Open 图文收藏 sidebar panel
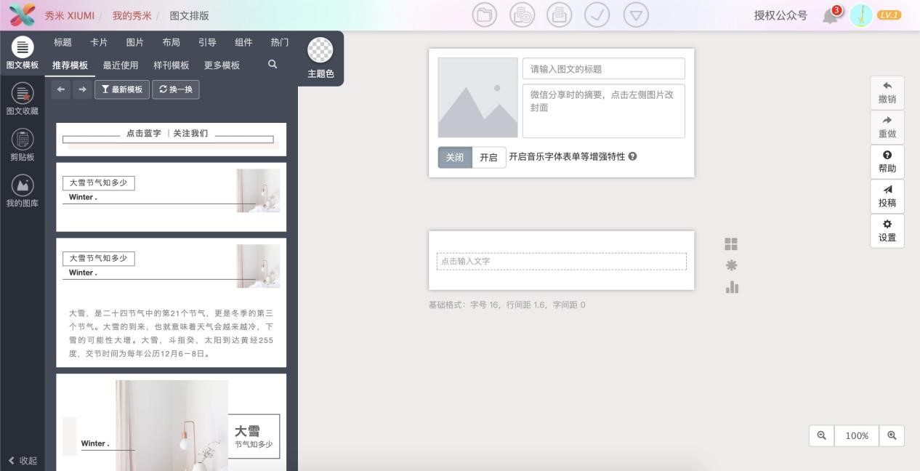The image size is (920, 471). click(x=23, y=99)
